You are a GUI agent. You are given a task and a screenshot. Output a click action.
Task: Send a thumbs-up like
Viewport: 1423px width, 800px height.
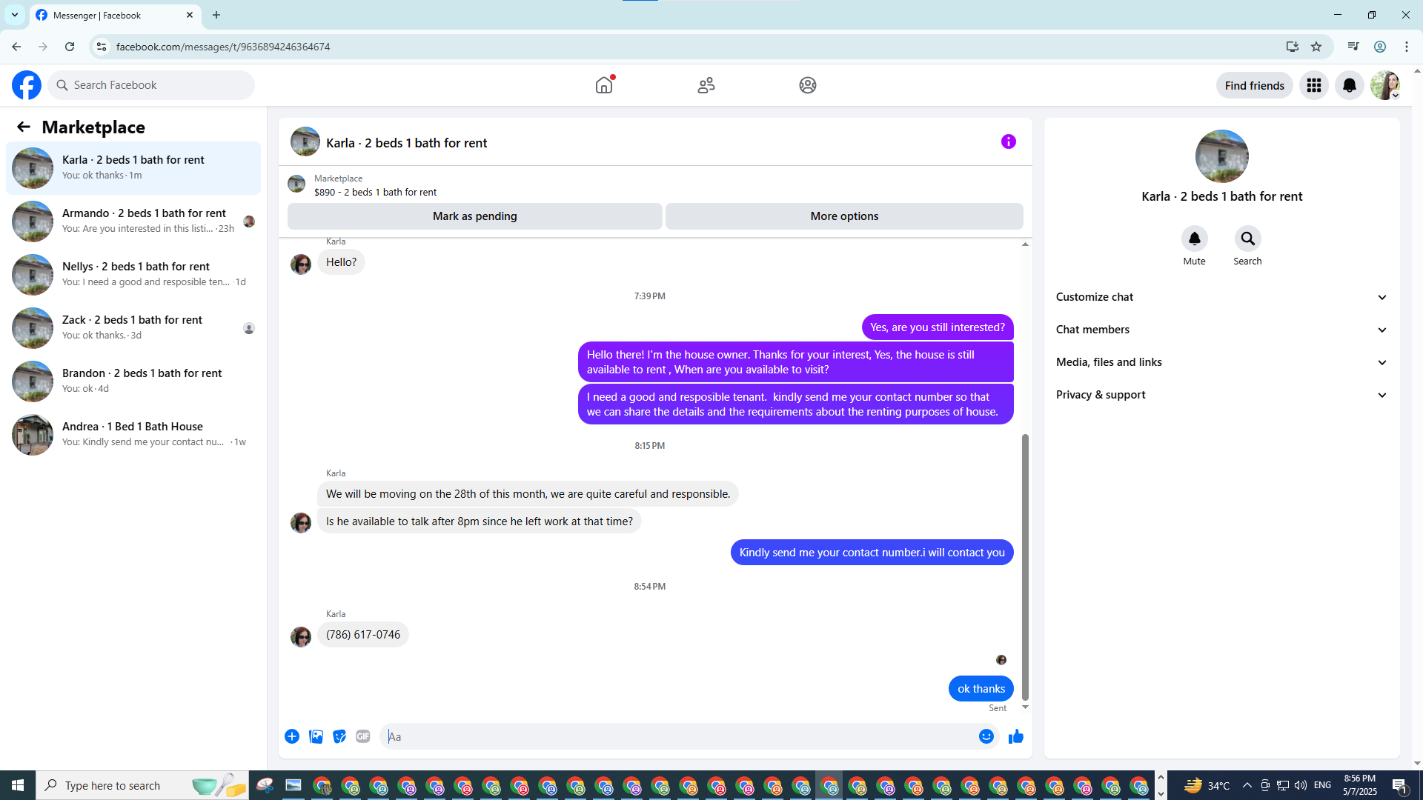1015,736
